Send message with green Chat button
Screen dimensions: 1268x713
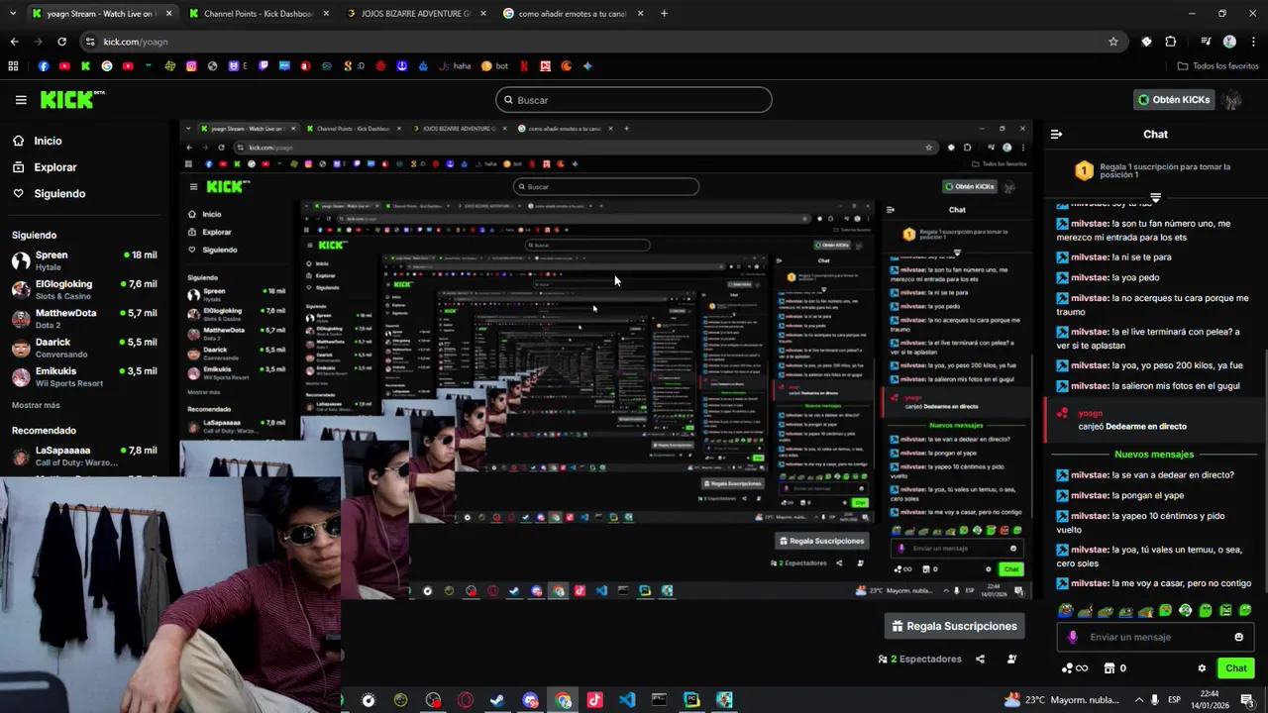coord(1235,668)
